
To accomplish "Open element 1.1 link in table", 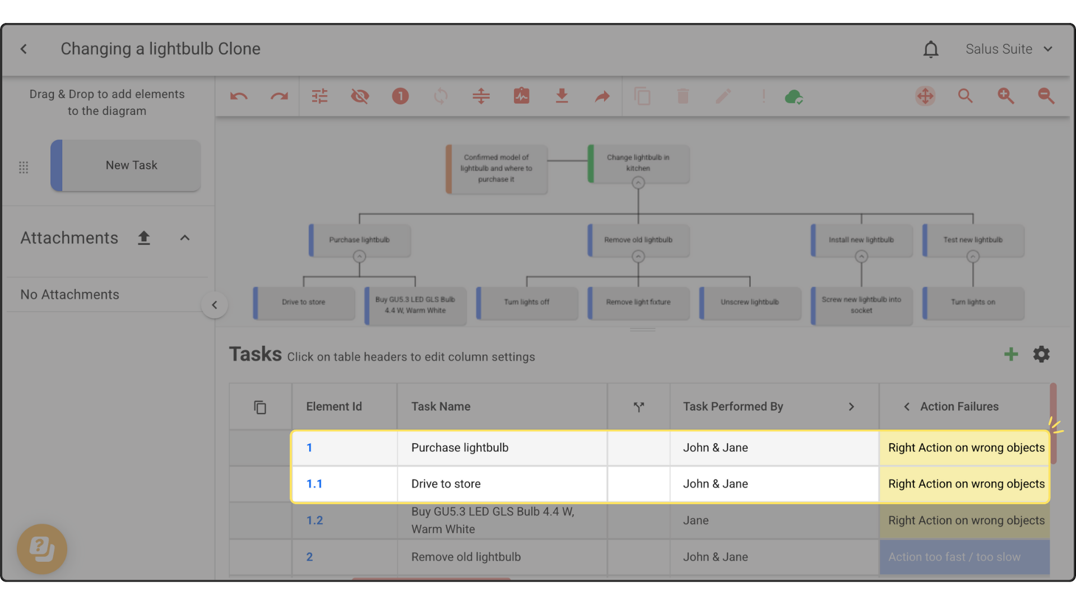I will [x=314, y=484].
